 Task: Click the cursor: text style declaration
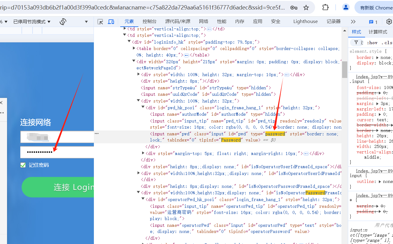click(x=372, y=120)
